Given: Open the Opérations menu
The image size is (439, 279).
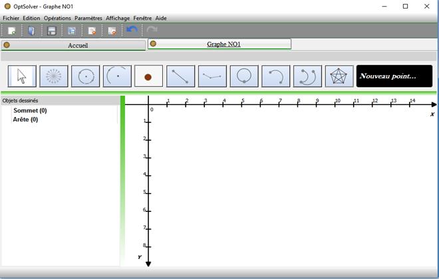Looking at the screenshot, I should (57, 18).
